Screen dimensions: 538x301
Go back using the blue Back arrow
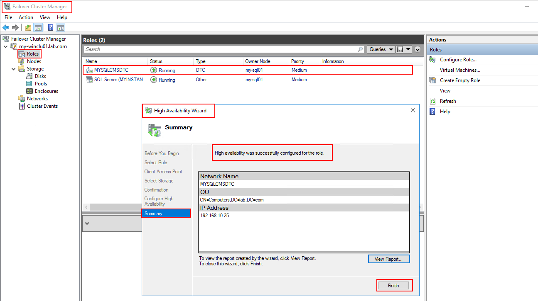[6, 28]
